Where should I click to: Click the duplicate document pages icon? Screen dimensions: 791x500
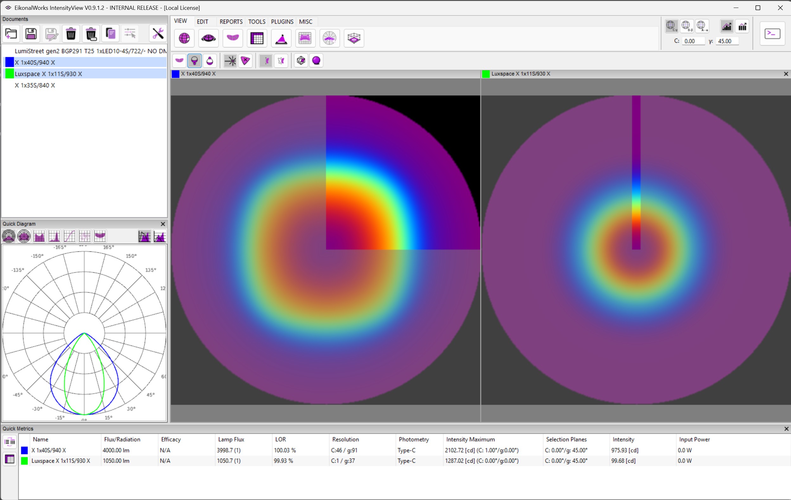111,34
